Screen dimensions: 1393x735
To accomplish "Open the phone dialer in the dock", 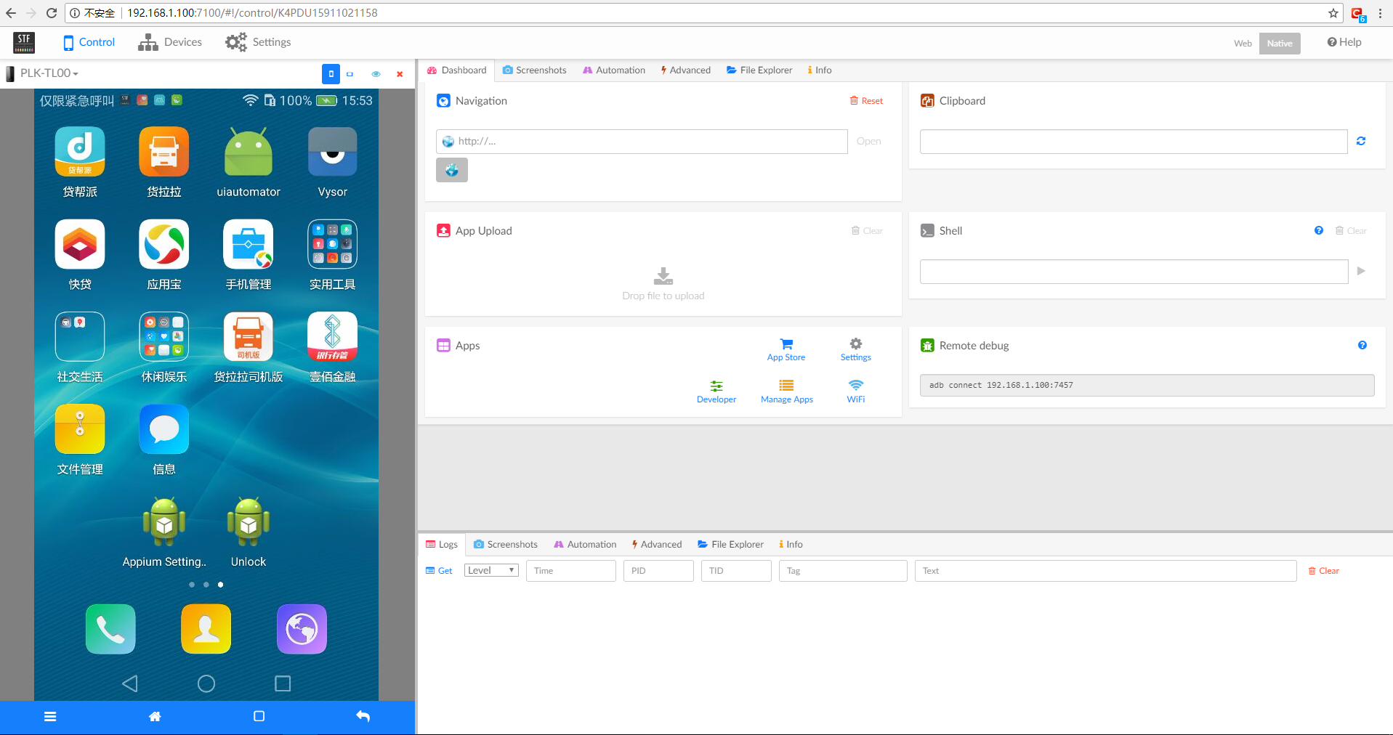I will 110,629.
